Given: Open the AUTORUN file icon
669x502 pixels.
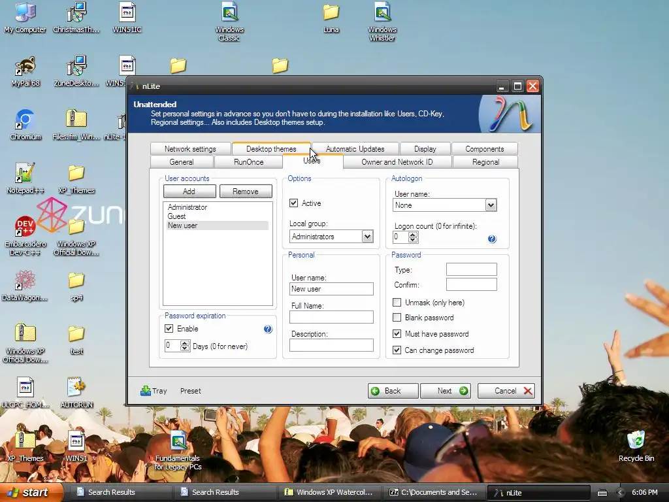Looking at the screenshot, I should click(x=76, y=392).
